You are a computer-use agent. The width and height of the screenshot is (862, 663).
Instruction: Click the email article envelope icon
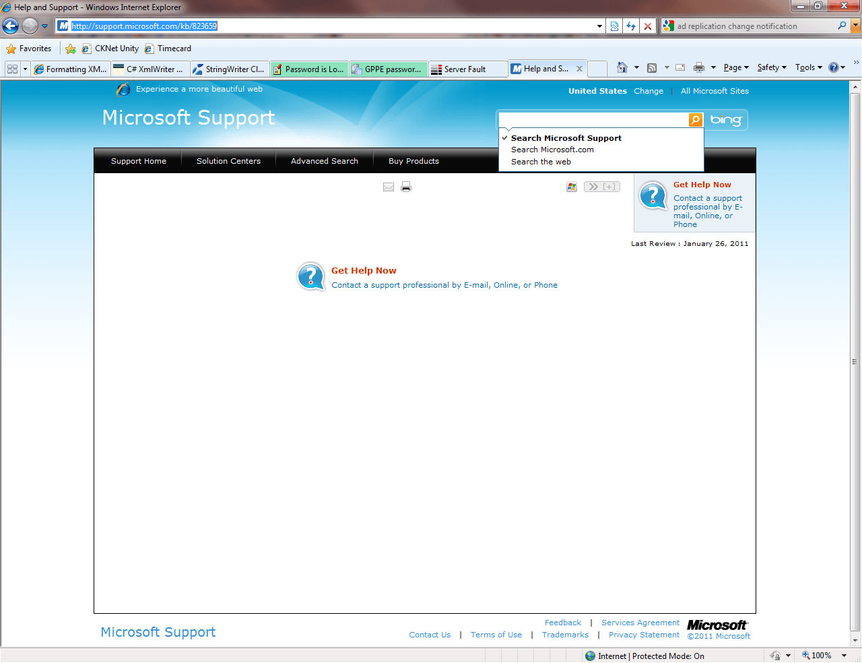pos(389,187)
